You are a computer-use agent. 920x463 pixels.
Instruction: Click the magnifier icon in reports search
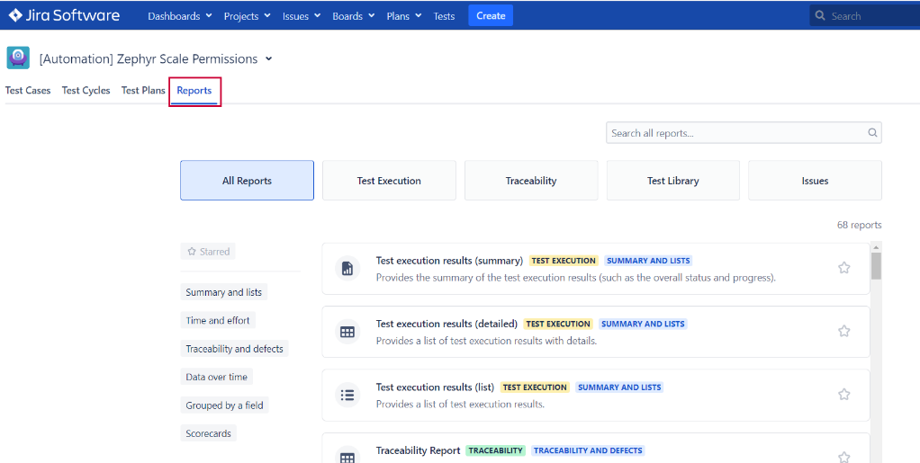click(x=871, y=133)
